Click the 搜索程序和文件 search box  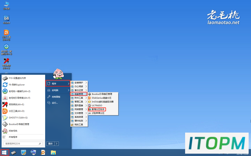(23, 144)
